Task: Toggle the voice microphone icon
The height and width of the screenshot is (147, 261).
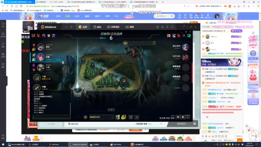Action: [x=188, y=117]
